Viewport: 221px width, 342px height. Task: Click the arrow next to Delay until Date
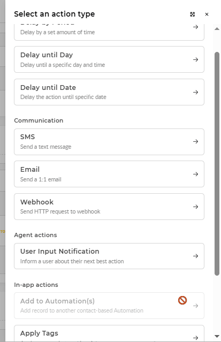click(x=195, y=92)
